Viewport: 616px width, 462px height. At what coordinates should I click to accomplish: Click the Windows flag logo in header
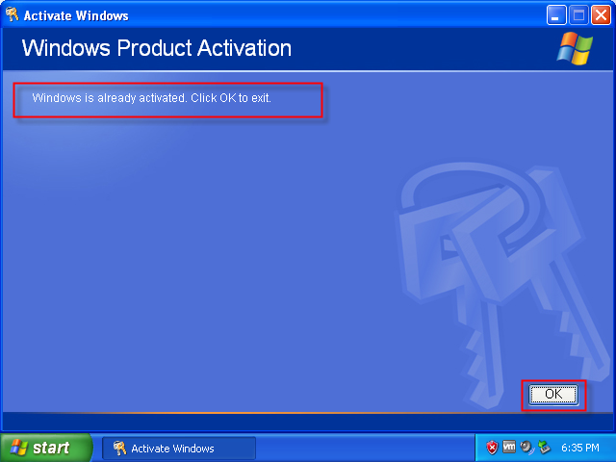(x=575, y=48)
